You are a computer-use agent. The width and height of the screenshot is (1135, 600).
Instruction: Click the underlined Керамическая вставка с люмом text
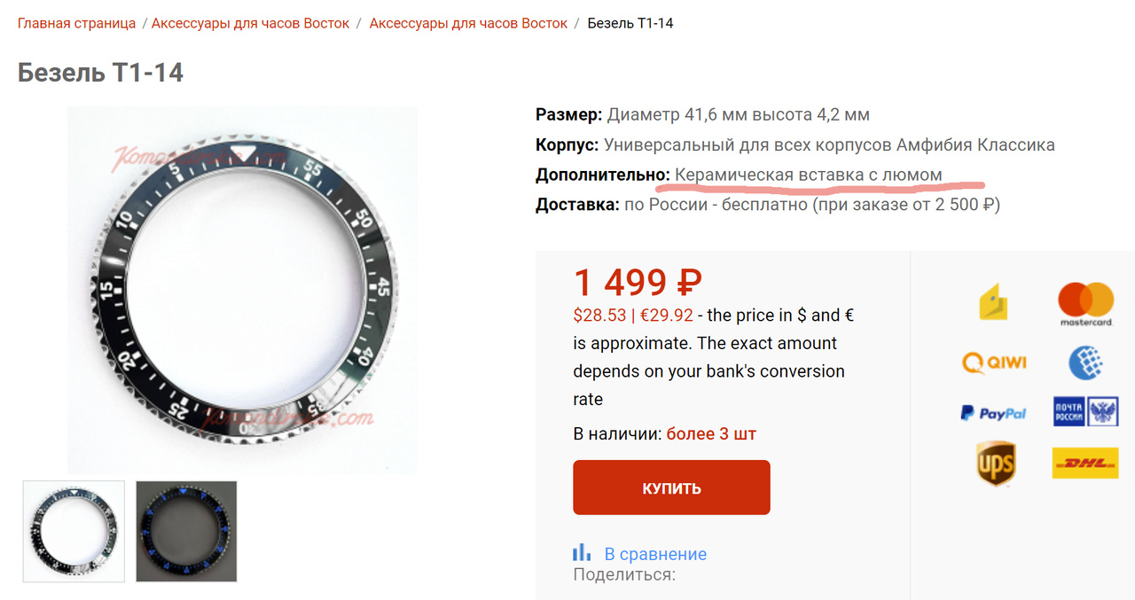808,175
